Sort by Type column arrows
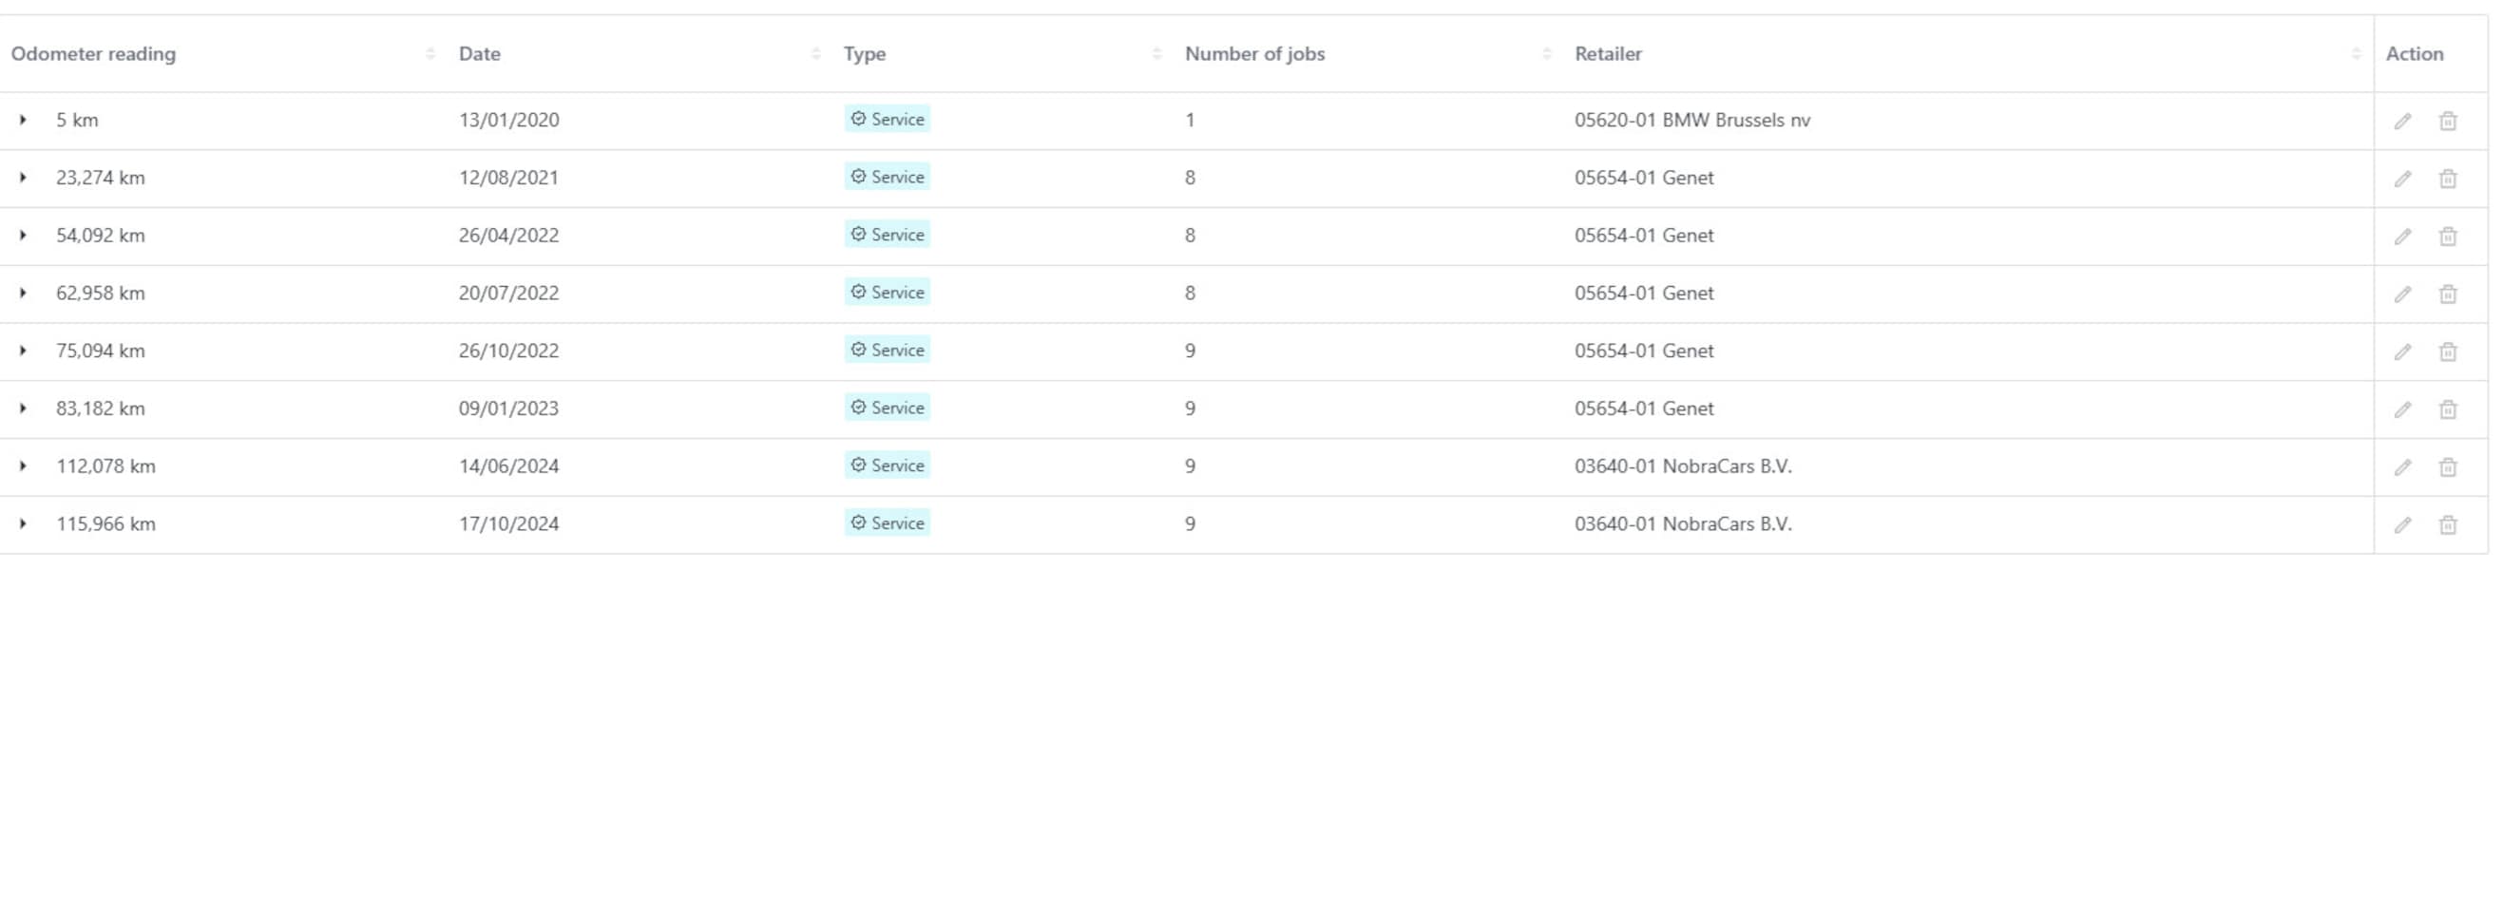The width and height of the screenshot is (2503, 912). [x=1156, y=54]
